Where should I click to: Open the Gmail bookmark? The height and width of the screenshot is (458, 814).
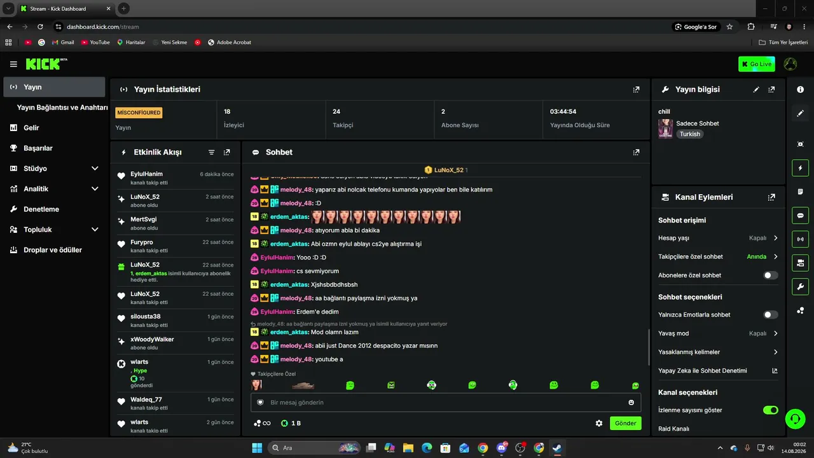tap(62, 43)
